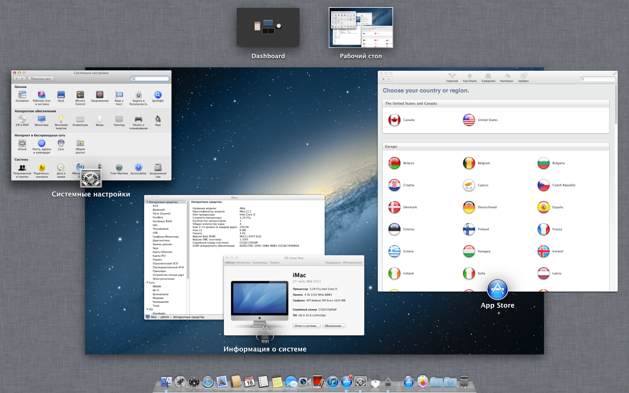This screenshot has width=629, height=393.
Task: Click Аппаратные средства in the path bar
Action: (189, 317)
